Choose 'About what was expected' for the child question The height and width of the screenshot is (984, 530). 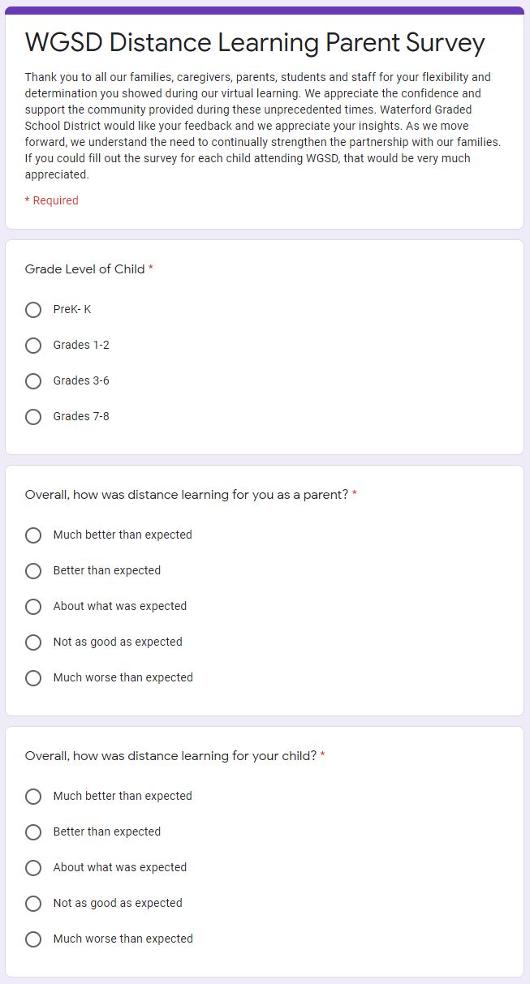pos(33,868)
